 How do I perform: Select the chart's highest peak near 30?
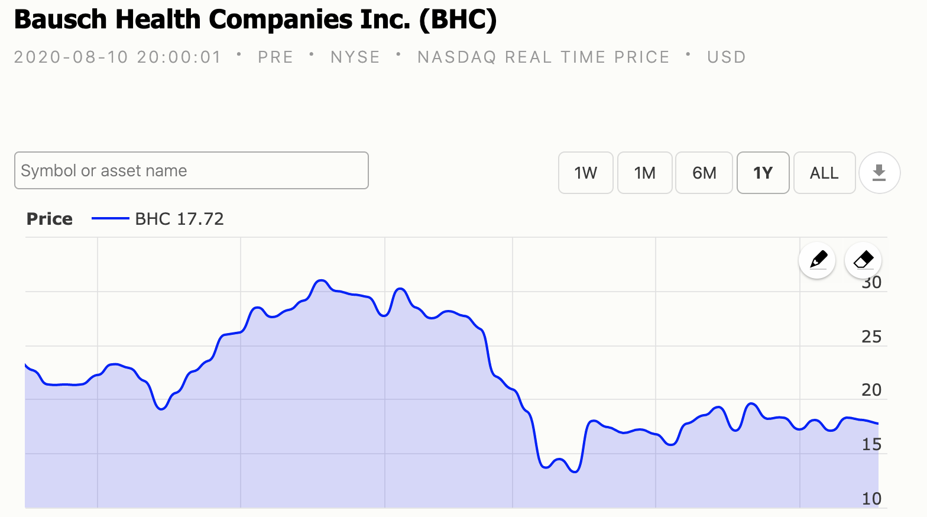point(321,280)
